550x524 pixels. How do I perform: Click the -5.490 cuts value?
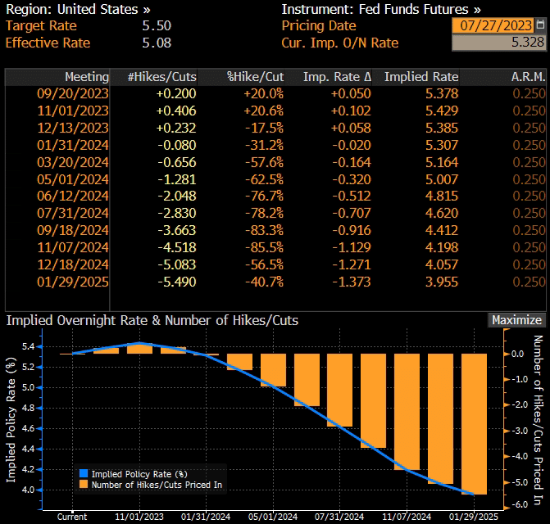[177, 282]
